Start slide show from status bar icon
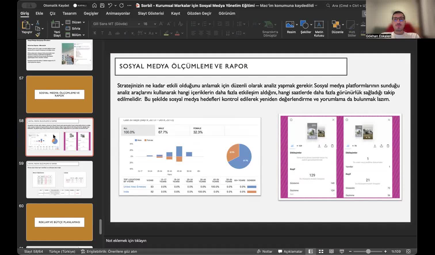 click(342, 251)
